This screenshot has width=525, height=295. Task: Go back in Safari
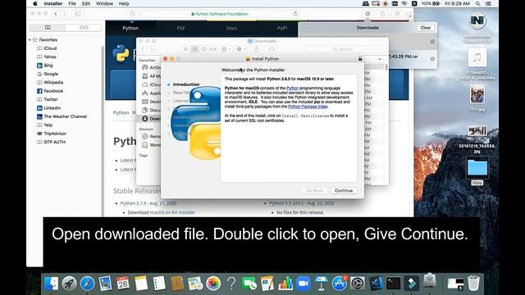point(56,14)
